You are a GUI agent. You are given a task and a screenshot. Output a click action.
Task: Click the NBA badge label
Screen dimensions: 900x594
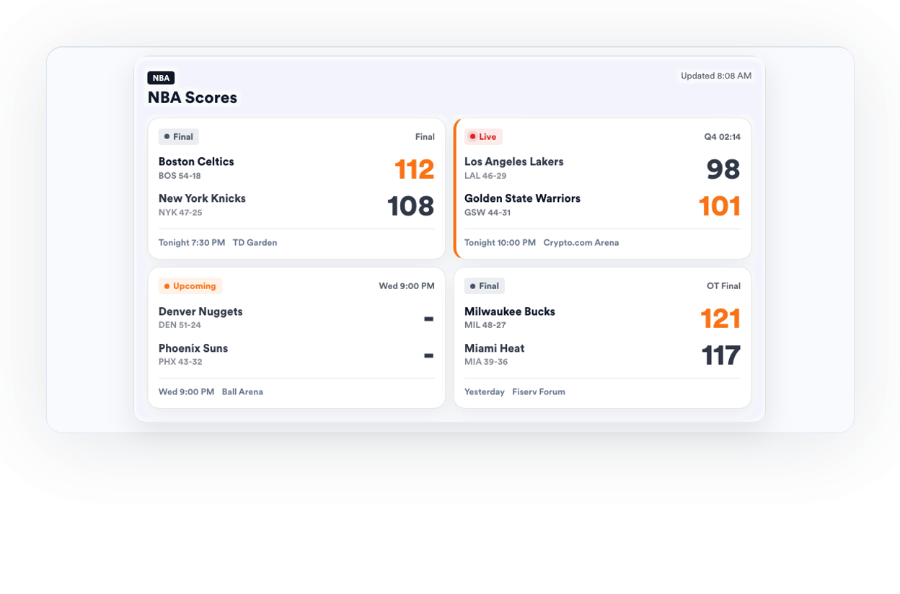tap(161, 78)
